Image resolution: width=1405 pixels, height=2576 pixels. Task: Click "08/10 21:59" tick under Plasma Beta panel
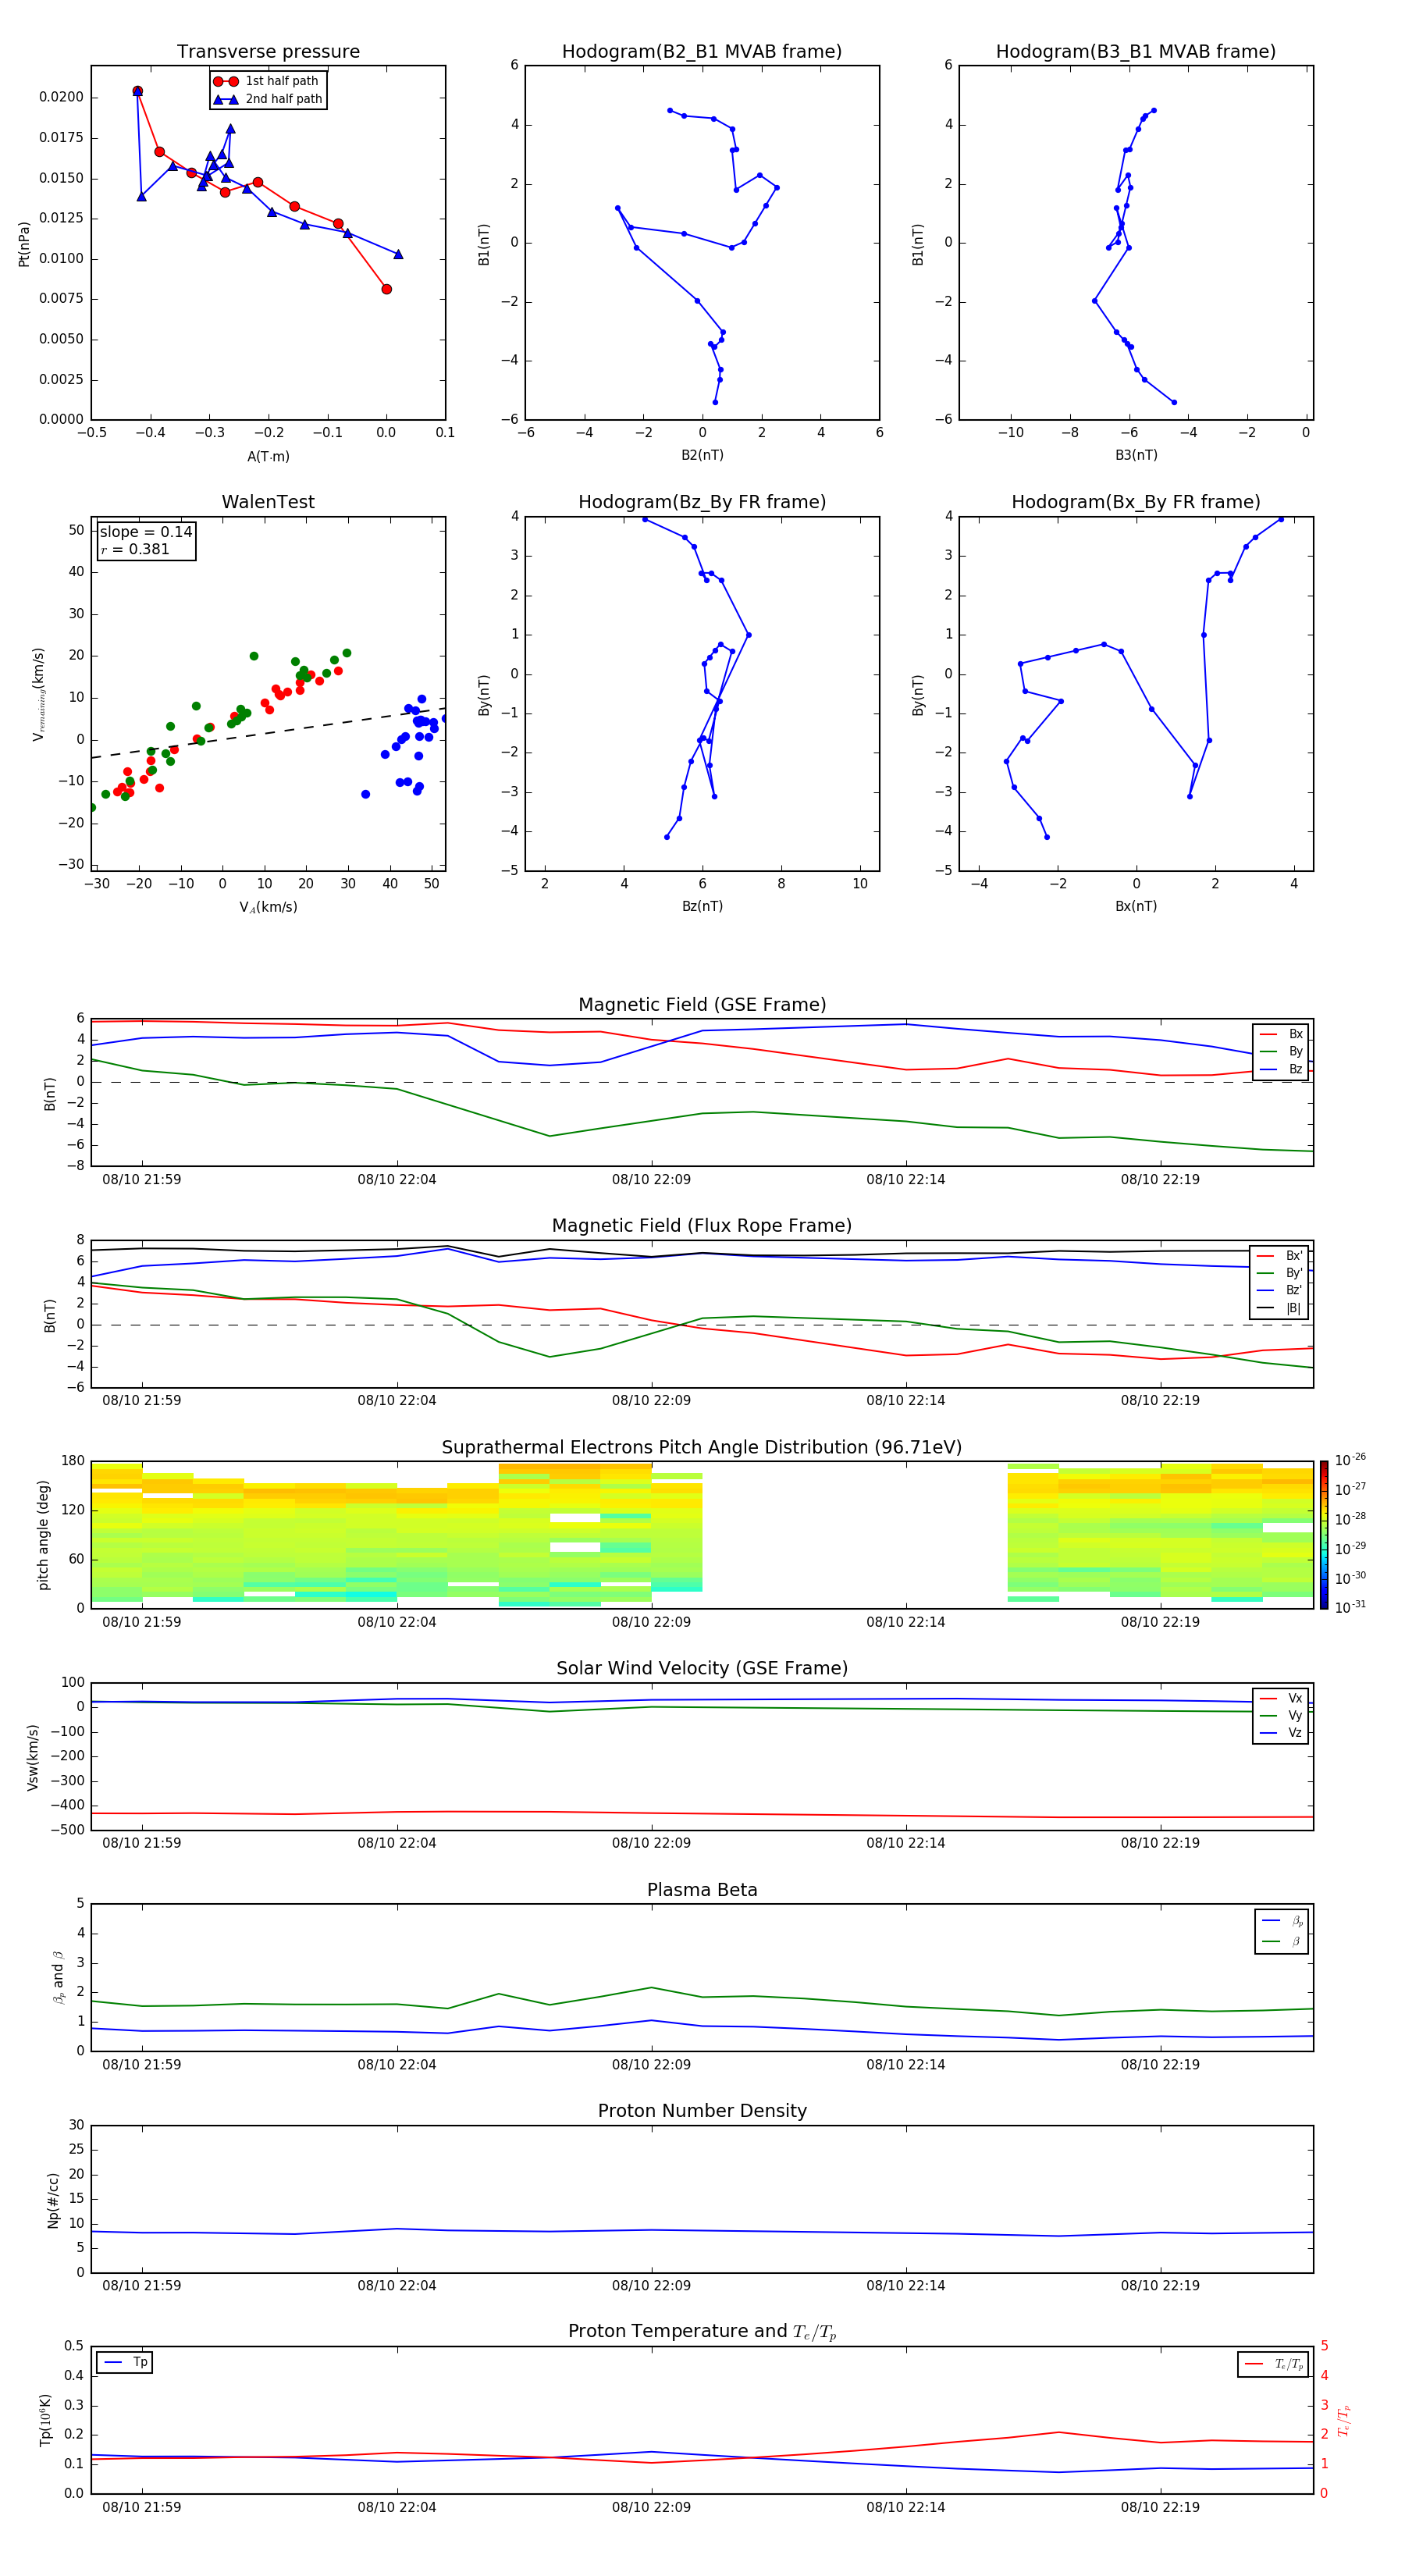[142, 2064]
